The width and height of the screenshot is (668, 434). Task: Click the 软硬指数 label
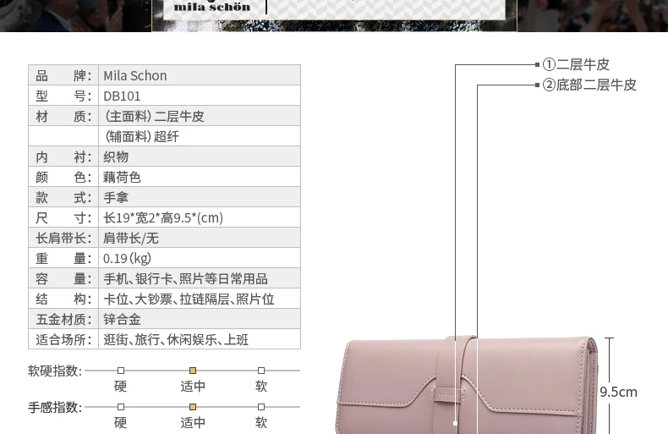[55, 371]
